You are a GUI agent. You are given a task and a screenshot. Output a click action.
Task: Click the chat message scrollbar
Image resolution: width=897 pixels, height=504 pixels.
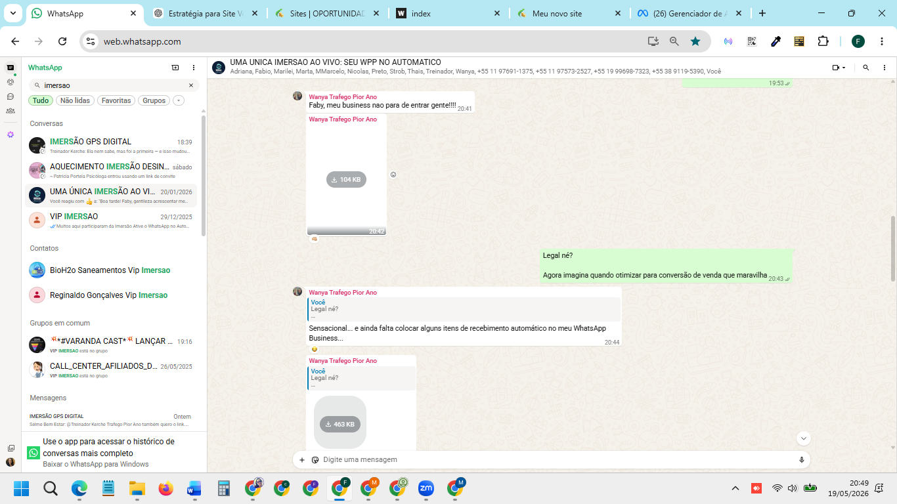pyautogui.click(x=893, y=248)
